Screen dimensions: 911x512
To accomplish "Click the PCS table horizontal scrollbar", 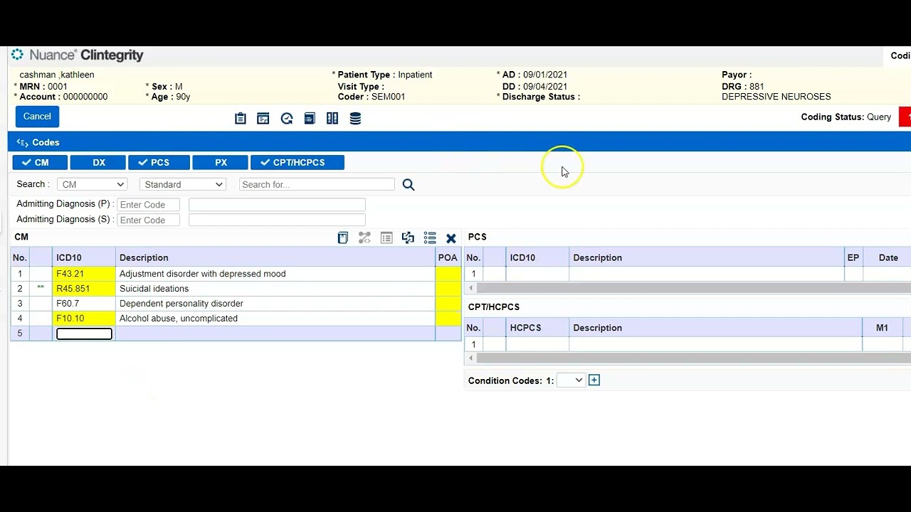I will coord(694,288).
